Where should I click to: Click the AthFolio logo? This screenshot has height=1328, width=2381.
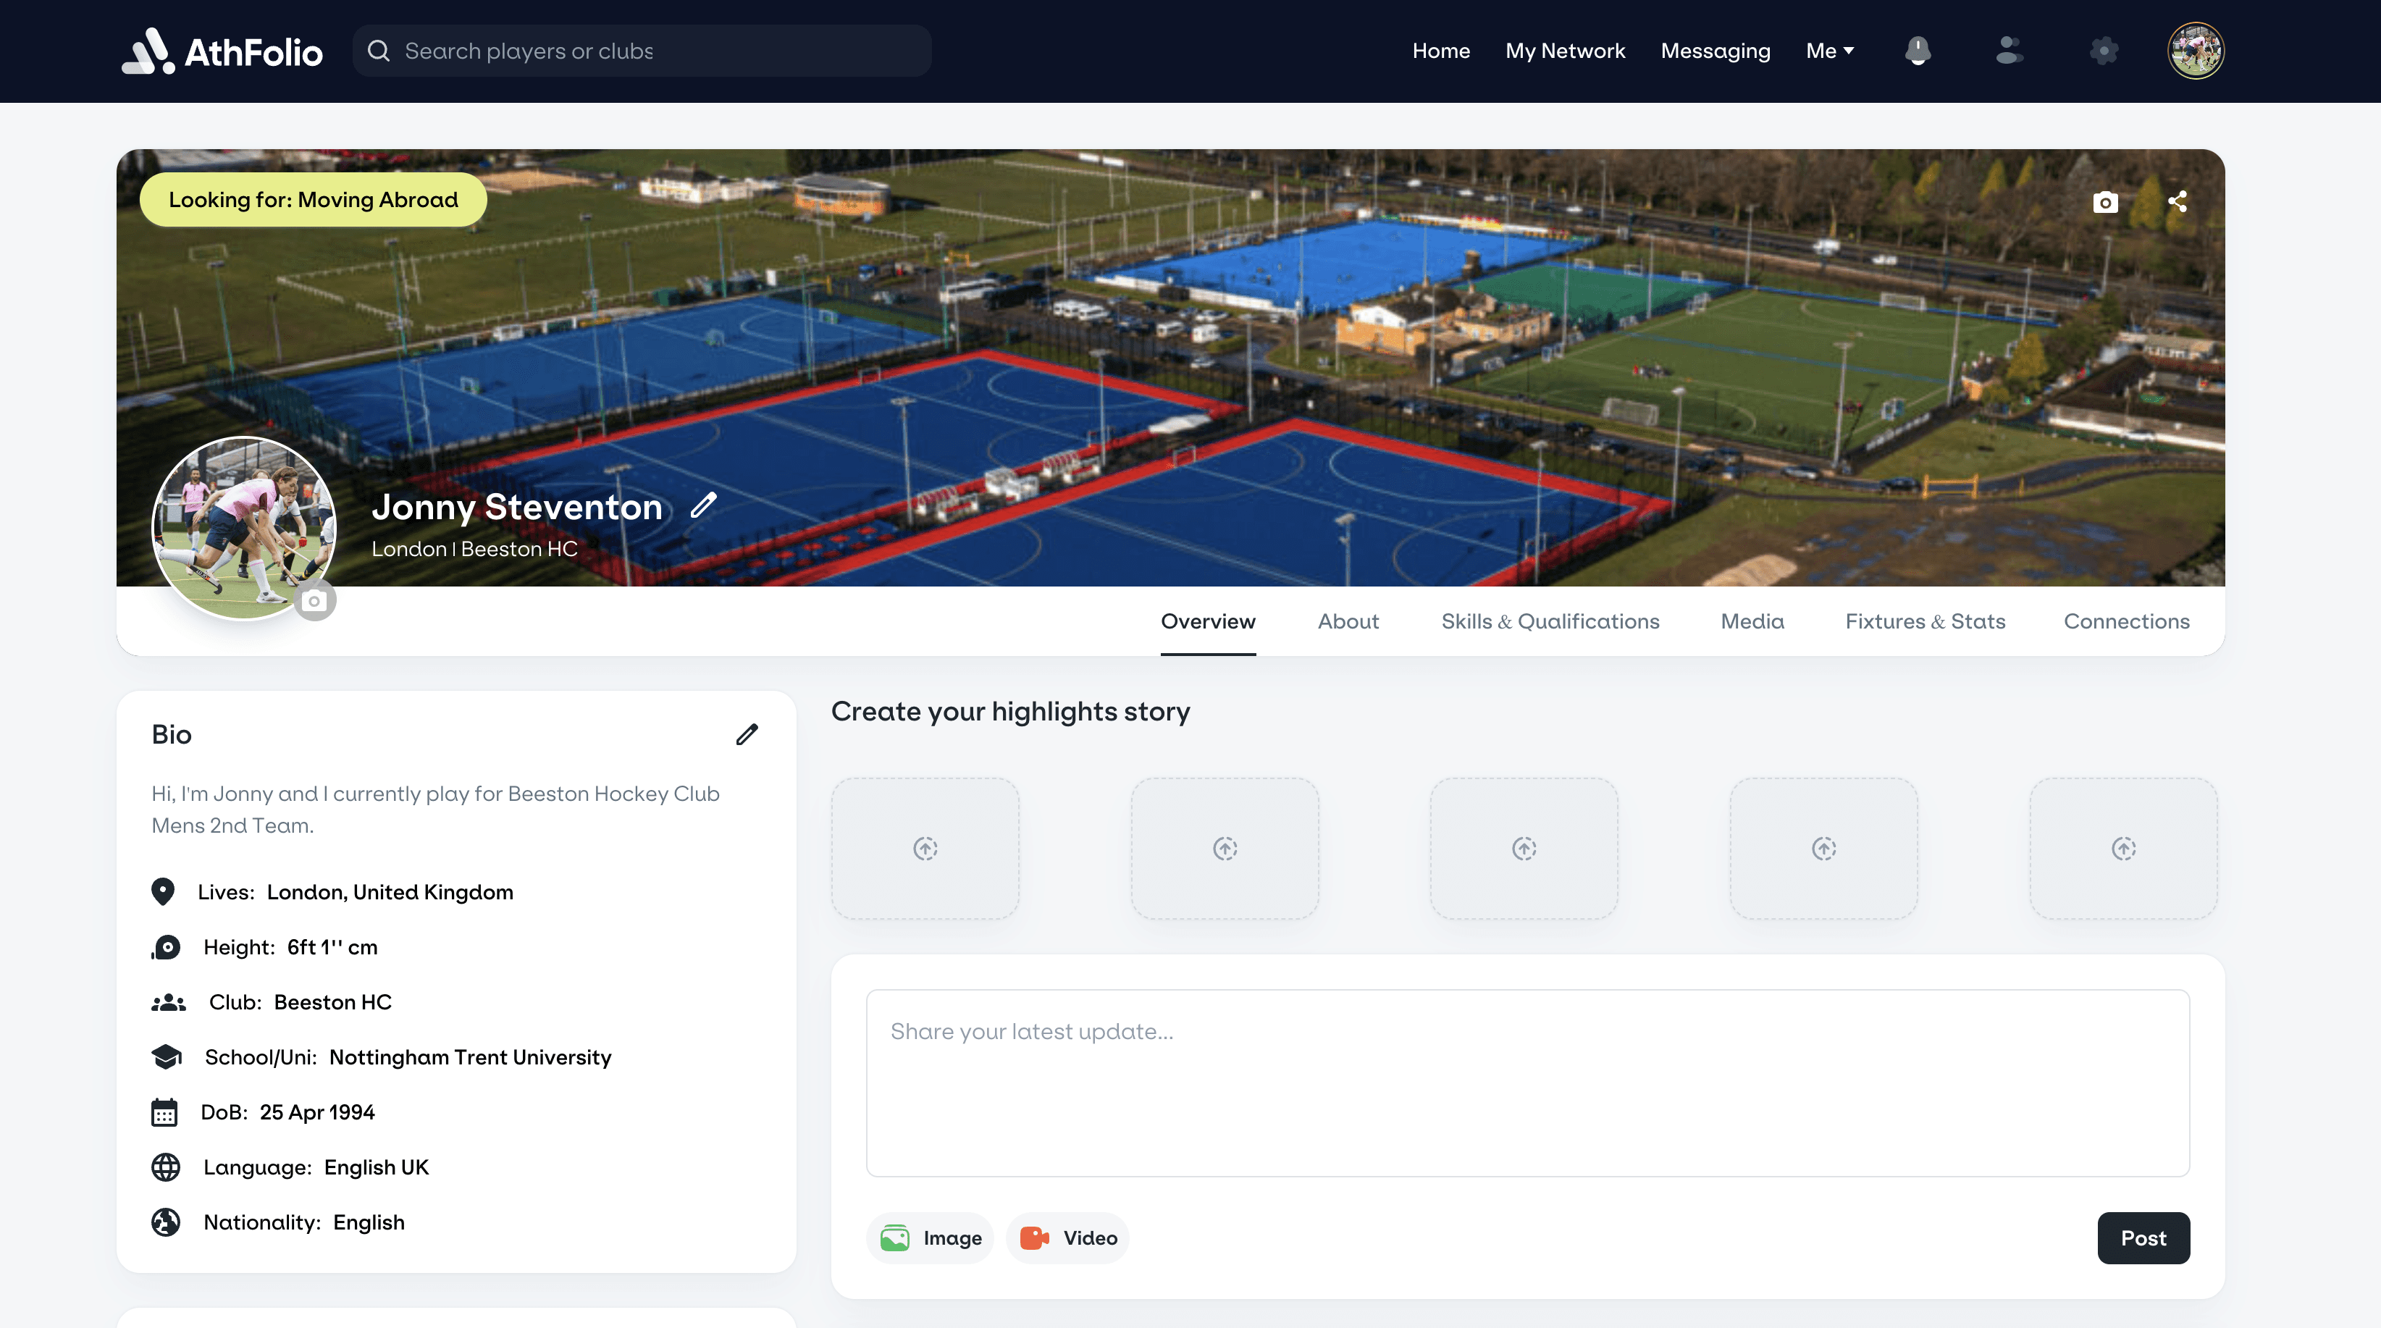point(222,51)
